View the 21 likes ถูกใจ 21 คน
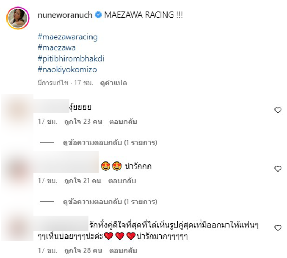This screenshot has width=287, height=258. pos(83,181)
